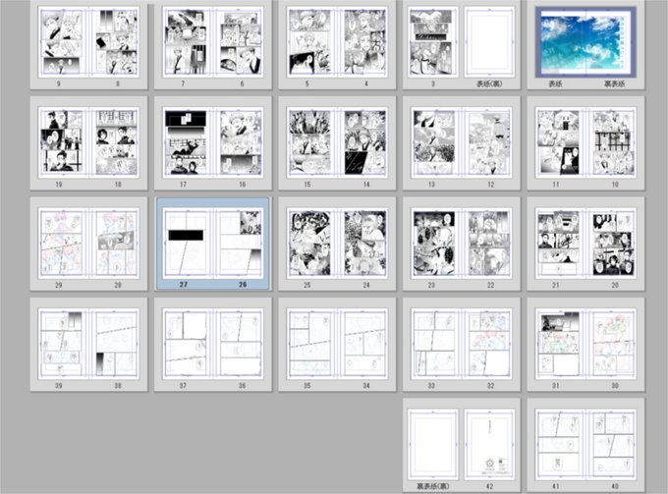Viewport: 668px width, 494px height.
Task: Pick page 42 colophon thumbnail
Action: pos(489,445)
